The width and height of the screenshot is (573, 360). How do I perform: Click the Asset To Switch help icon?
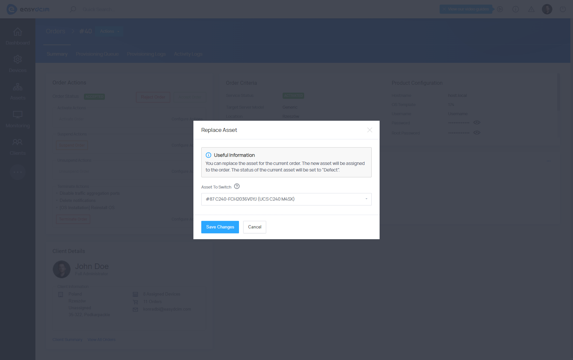pos(237,186)
